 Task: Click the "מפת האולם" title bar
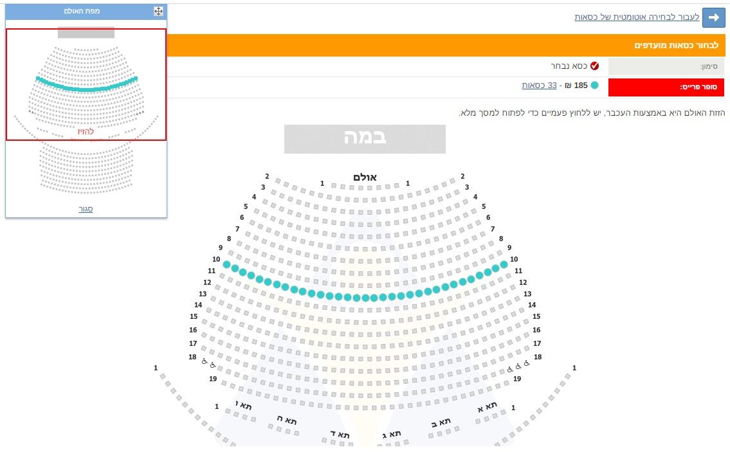(x=82, y=12)
